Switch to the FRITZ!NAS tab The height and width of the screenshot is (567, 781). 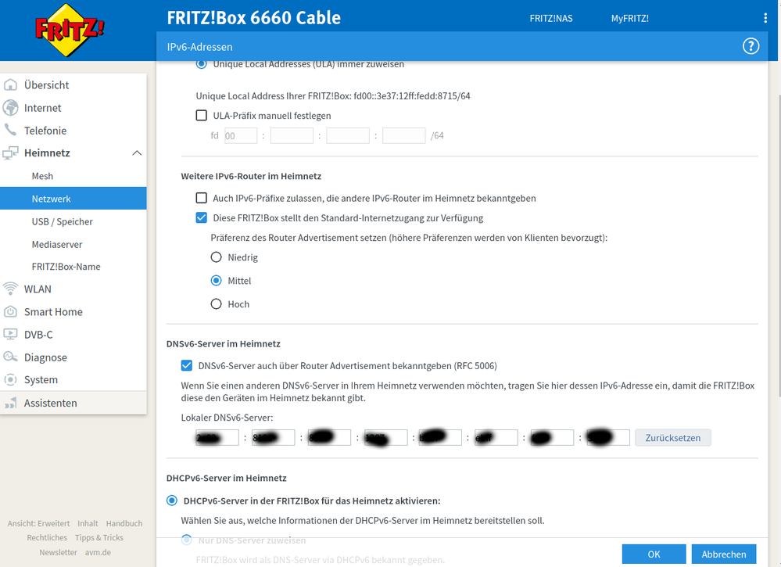tap(550, 17)
